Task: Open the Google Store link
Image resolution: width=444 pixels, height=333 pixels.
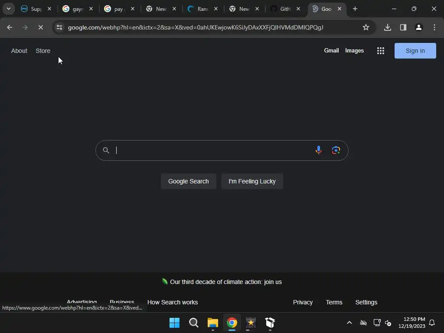Action: click(43, 51)
